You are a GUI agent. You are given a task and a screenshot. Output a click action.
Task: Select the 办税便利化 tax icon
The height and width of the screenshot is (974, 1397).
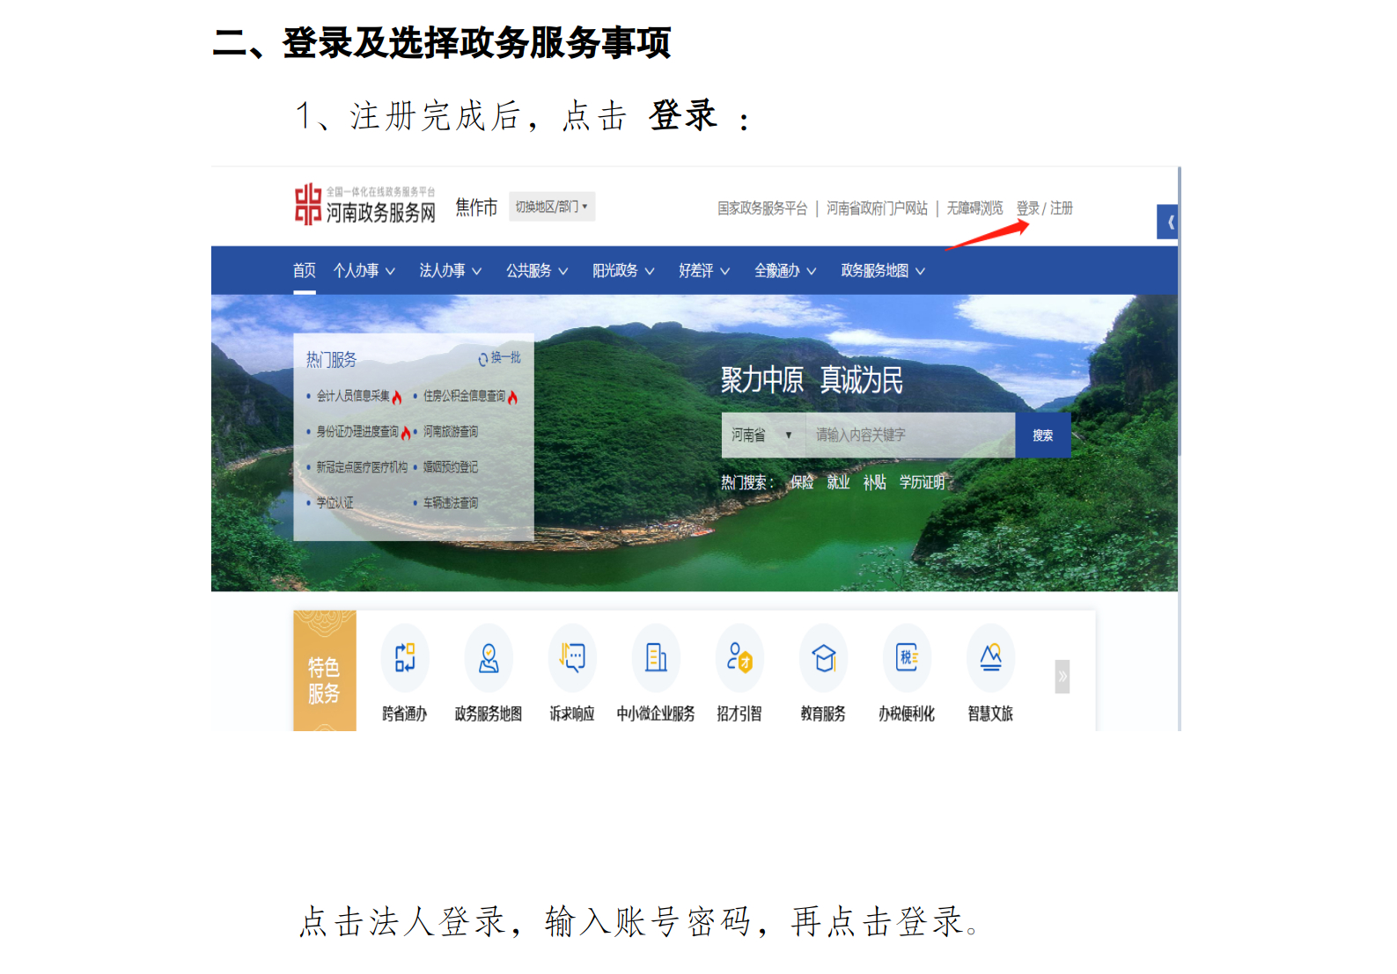(x=907, y=658)
